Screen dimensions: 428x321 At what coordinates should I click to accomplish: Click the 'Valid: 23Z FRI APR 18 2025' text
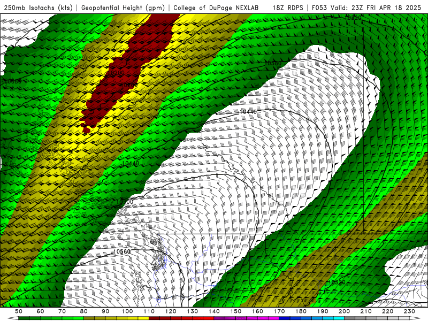376,7
